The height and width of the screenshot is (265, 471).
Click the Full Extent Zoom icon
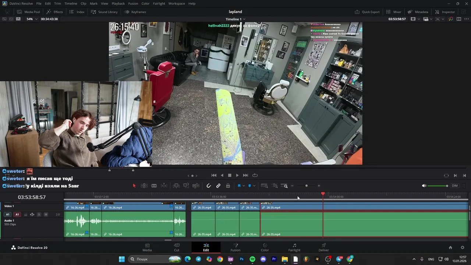point(264,186)
